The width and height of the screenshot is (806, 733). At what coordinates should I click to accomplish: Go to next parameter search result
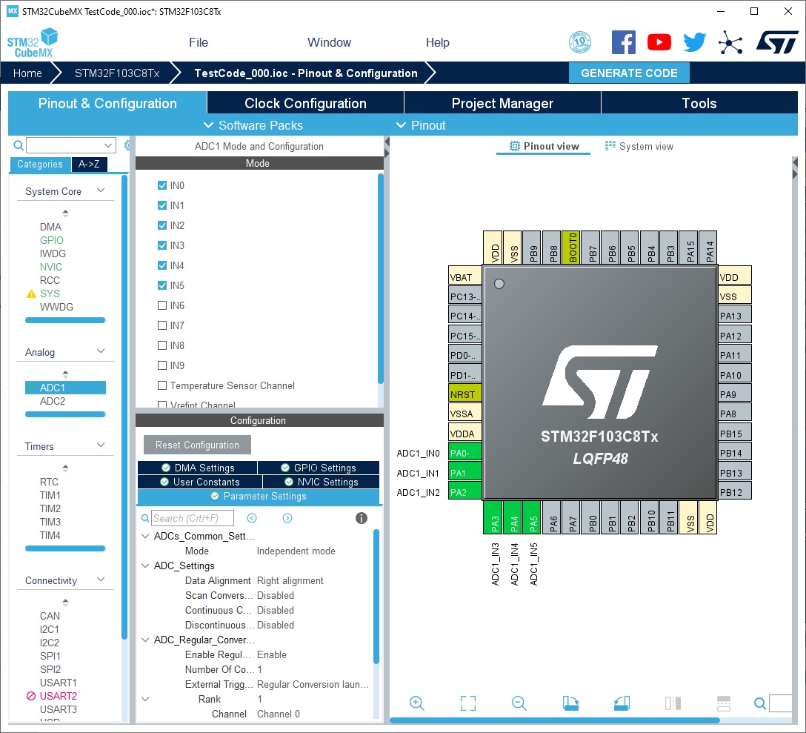[287, 518]
